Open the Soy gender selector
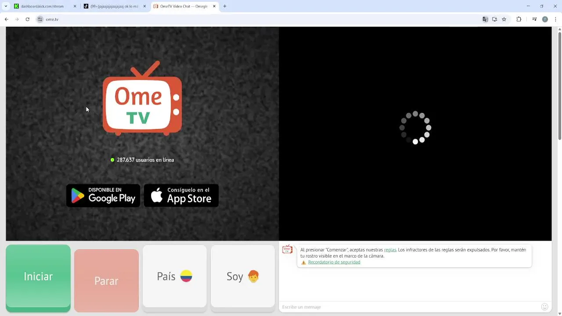 pyautogui.click(x=243, y=276)
